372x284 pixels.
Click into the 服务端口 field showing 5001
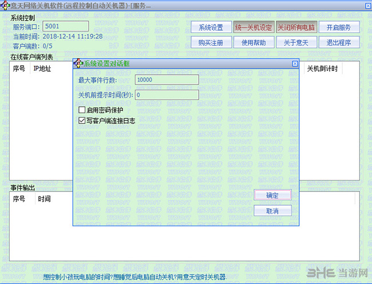[x=65, y=26]
